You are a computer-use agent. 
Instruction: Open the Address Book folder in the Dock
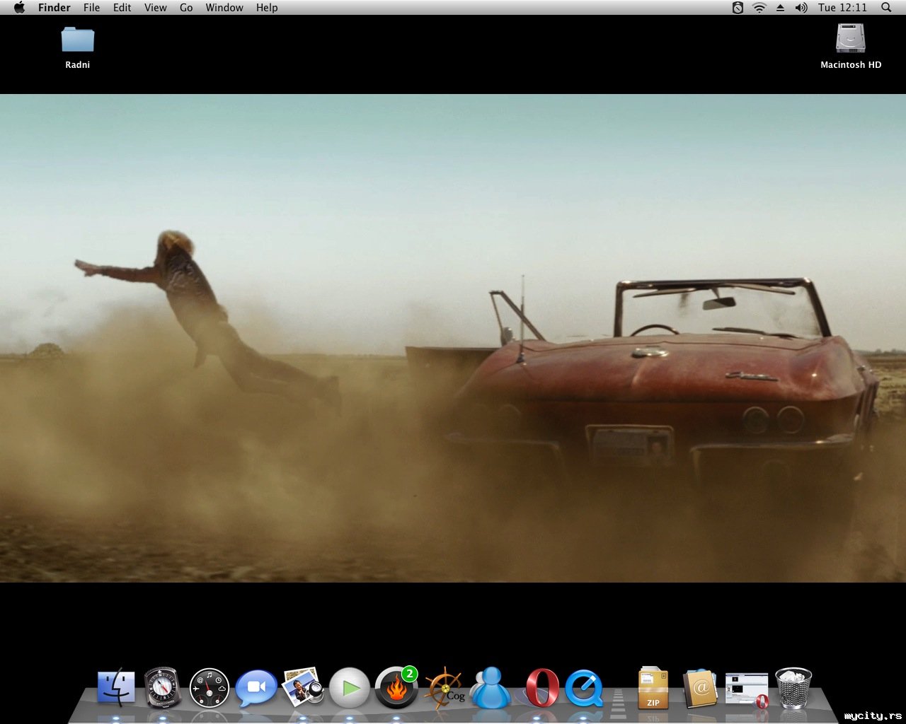[700, 688]
